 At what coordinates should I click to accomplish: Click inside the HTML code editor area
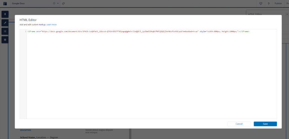click(152, 74)
